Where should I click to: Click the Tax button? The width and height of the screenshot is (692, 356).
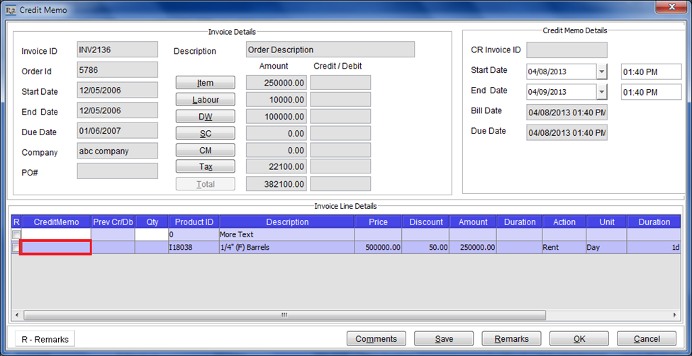point(205,167)
